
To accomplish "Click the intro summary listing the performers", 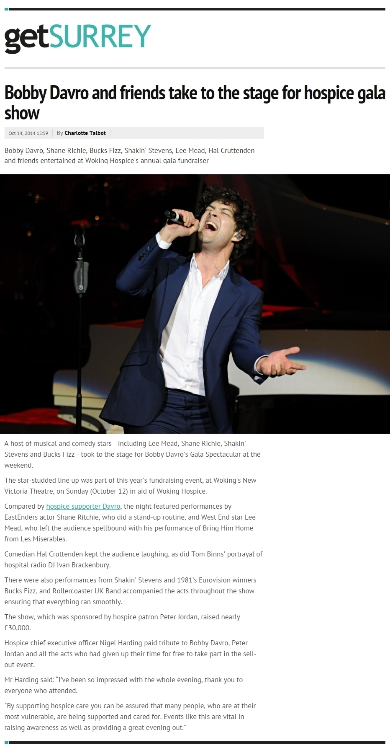I will pos(129,155).
